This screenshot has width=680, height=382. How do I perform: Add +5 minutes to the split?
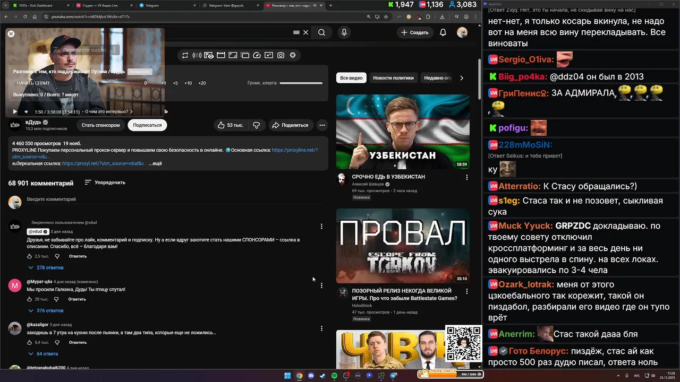coord(175,83)
